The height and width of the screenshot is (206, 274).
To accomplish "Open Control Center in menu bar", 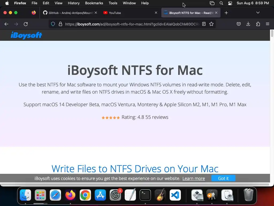I will tap(230, 3).
